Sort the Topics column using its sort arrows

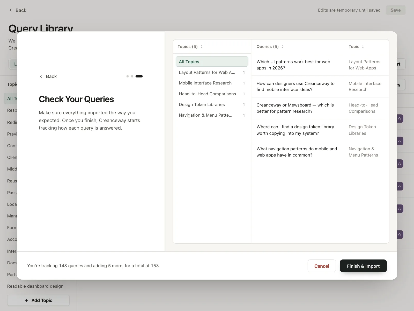[201, 47]
